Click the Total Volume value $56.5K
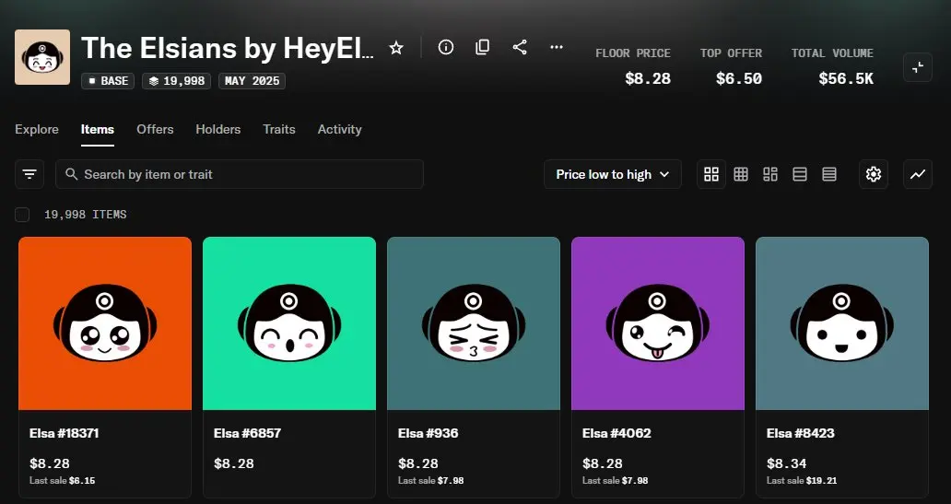 click(x=846, y=78)
